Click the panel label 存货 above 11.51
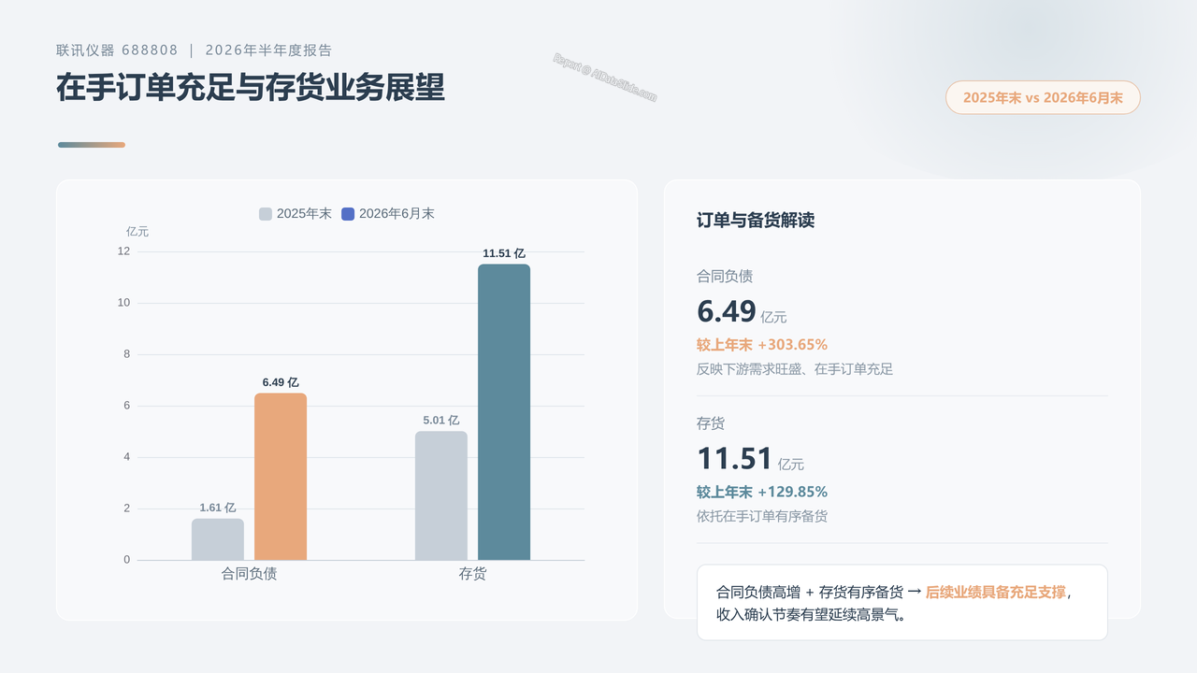The image size is (1197, 673). [x=711, y=423]
